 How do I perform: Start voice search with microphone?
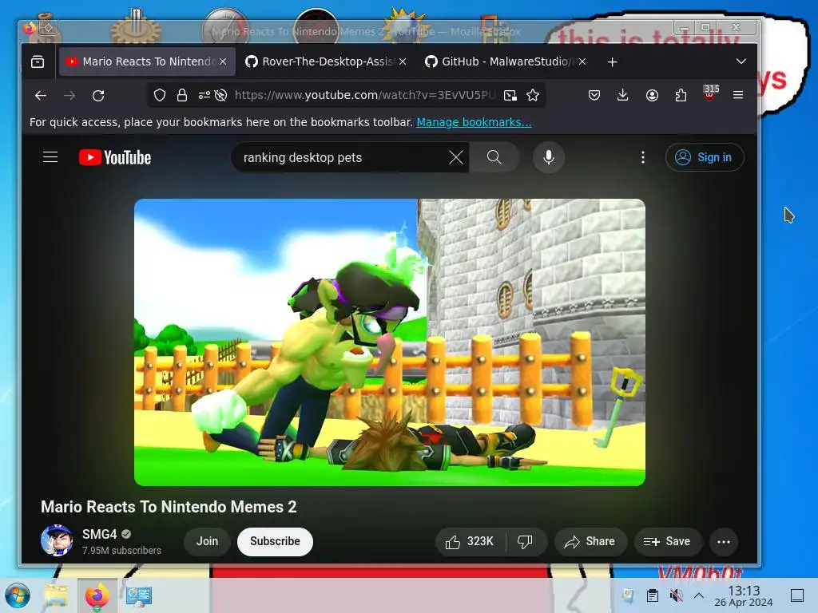coord(548,157)
